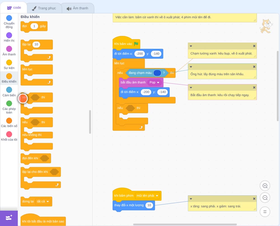This screenshot has height=226, width=280.
Task: Click the 'lặp lại cho đến khi' palette block
Action: pyautogui.click(x=41, y=178)
